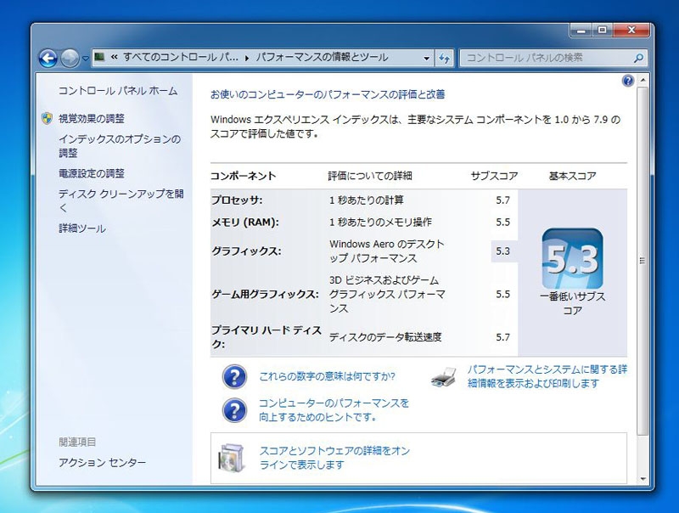Open コントロール パネル ホーム link

pyautogui.click(x=118, y=91)
